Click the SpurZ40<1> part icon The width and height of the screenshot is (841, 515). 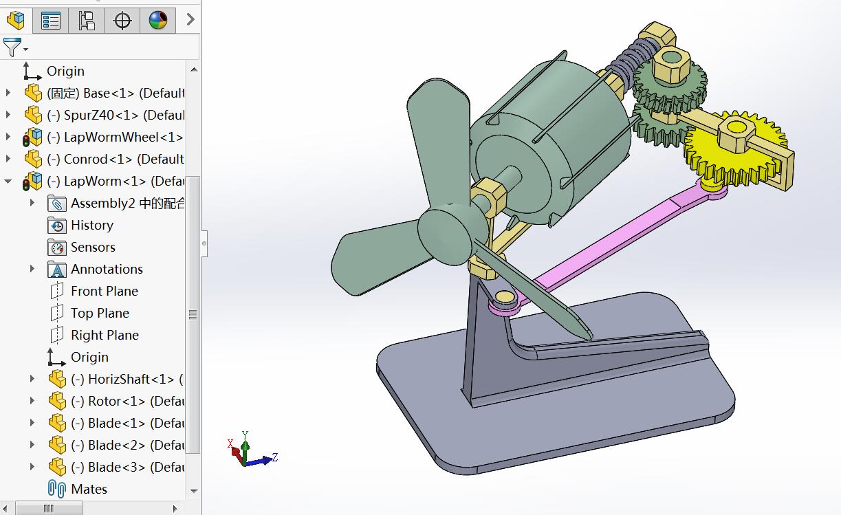point(33,115)
